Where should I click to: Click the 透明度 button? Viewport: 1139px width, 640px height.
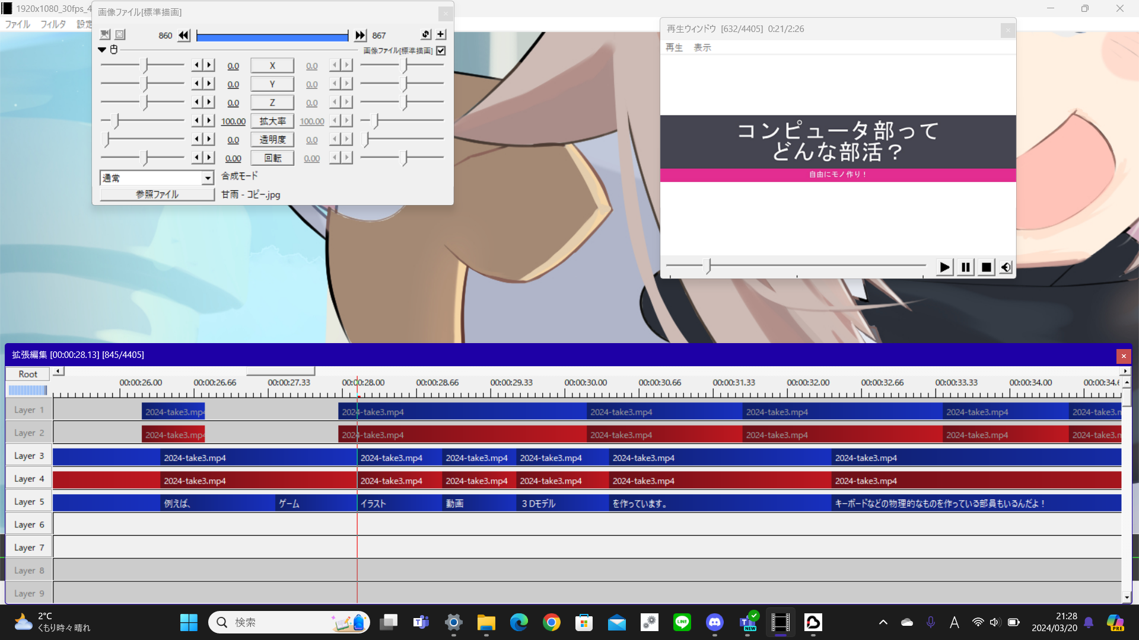[272, 139]
